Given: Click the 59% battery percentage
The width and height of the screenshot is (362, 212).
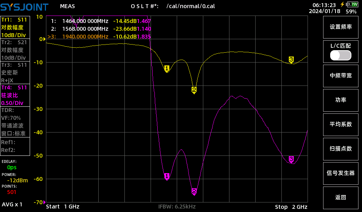Looking at the screenshot, I should [x=351, y=12].
